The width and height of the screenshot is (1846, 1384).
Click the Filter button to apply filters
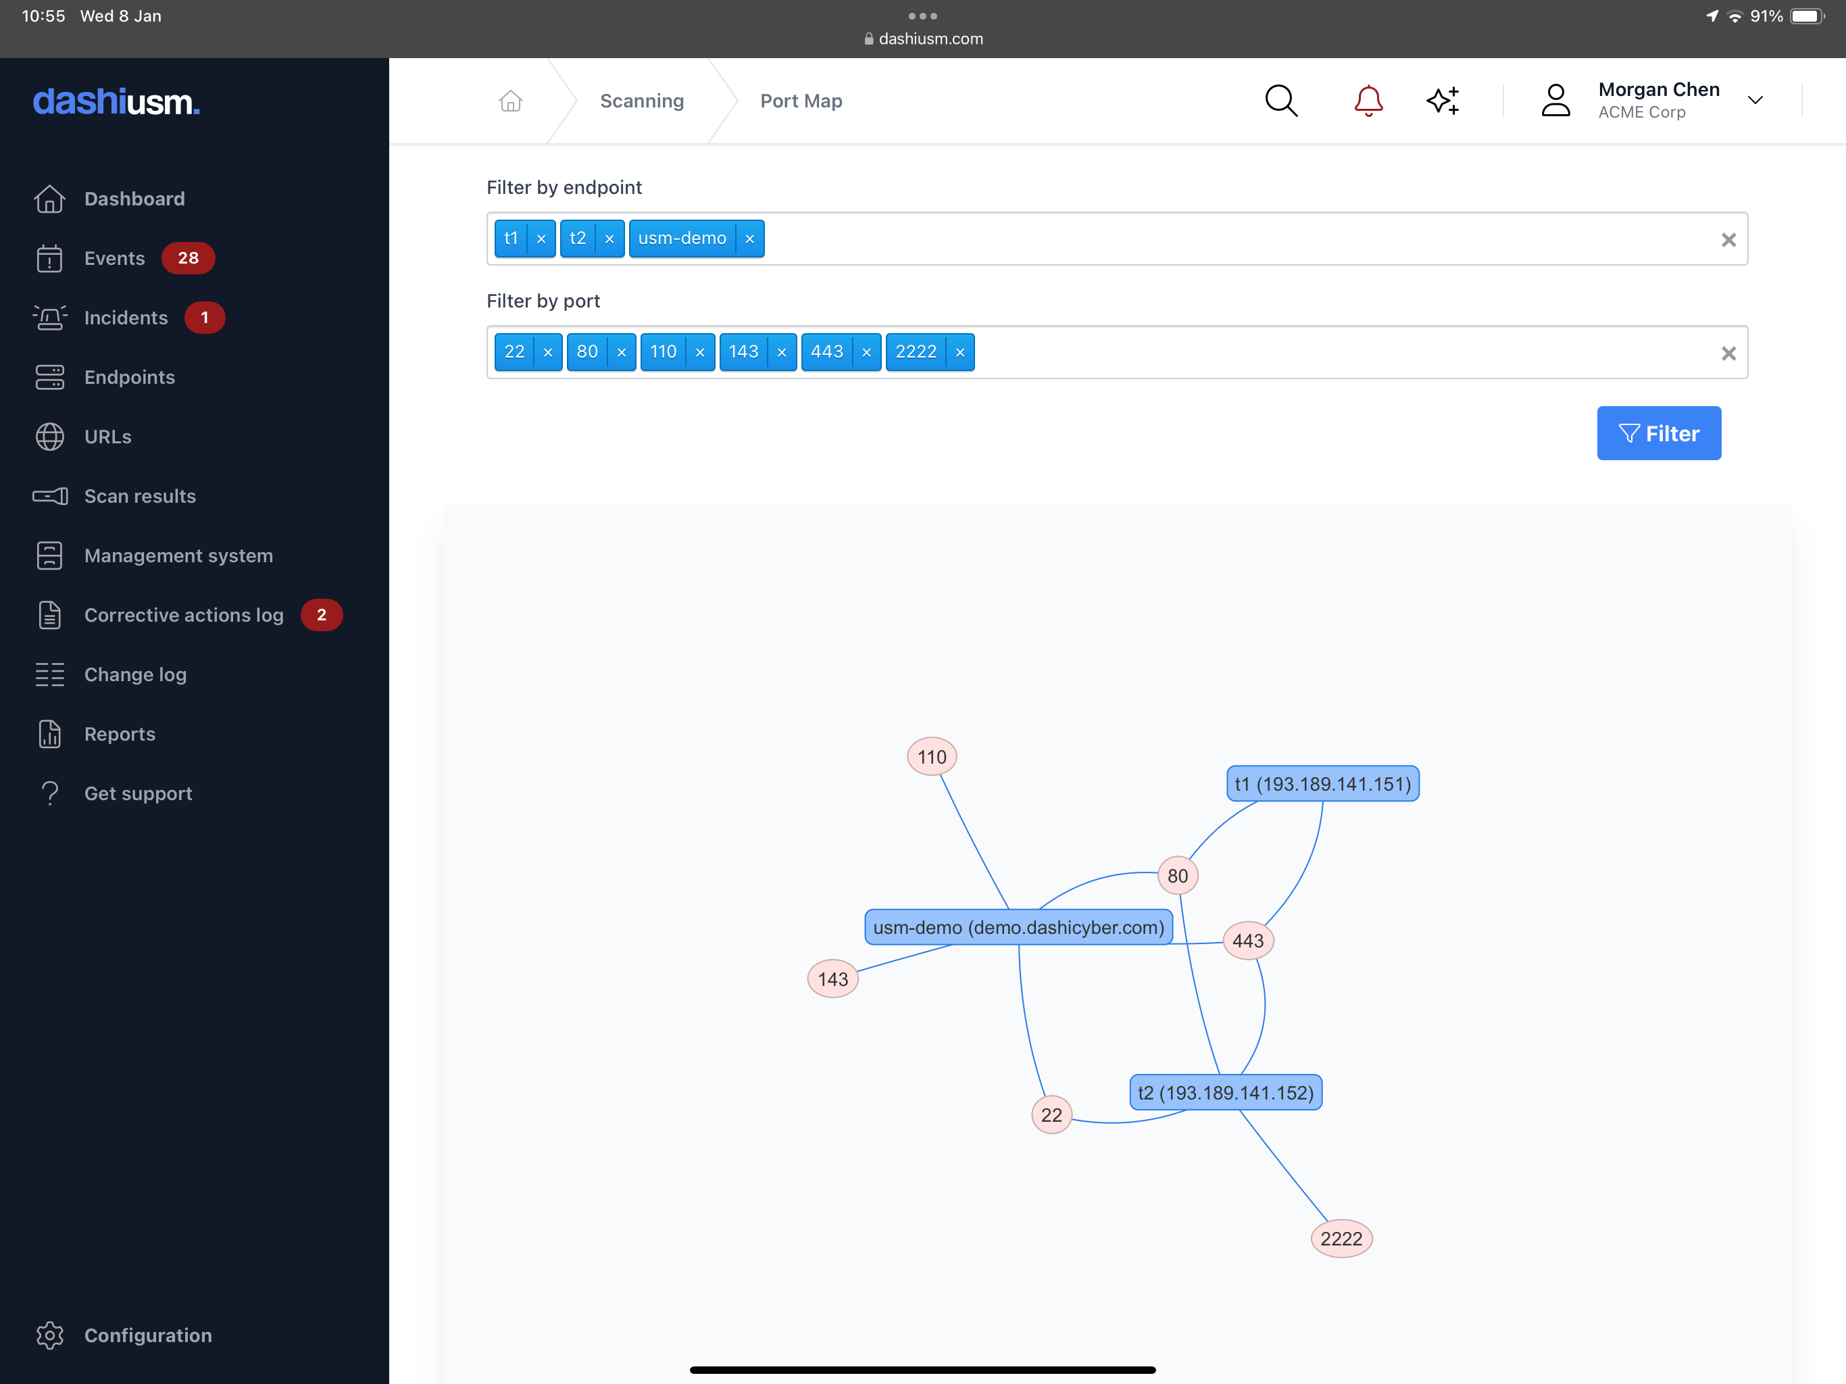[x=1658, y=432]
